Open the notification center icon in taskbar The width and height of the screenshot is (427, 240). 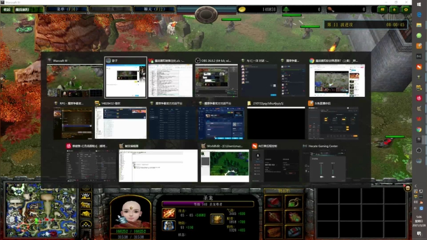click(x=419, y=233)
